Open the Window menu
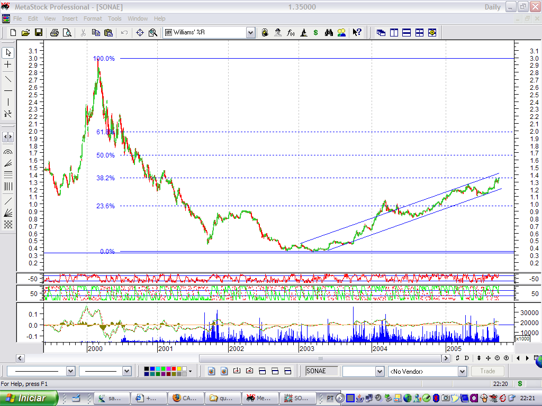Screen dimensions: 542x406 tap(138, 19)
